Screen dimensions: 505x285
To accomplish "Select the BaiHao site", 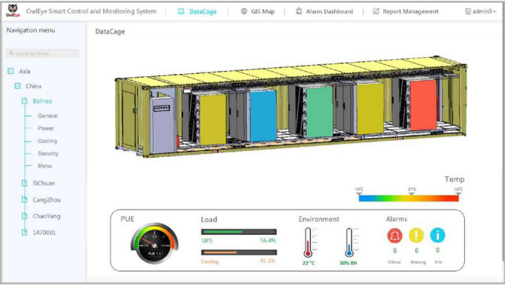I will click(42, 101).
